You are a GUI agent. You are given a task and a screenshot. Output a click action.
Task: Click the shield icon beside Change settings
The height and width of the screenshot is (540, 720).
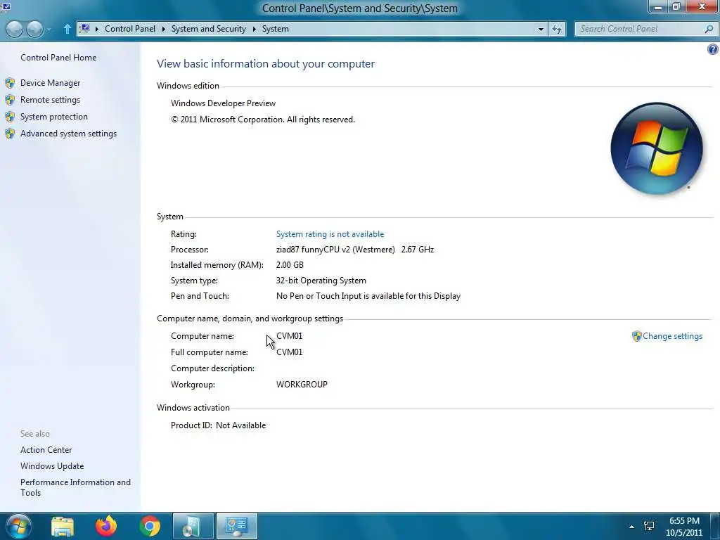pyautogui.click(x=636, y=336)
